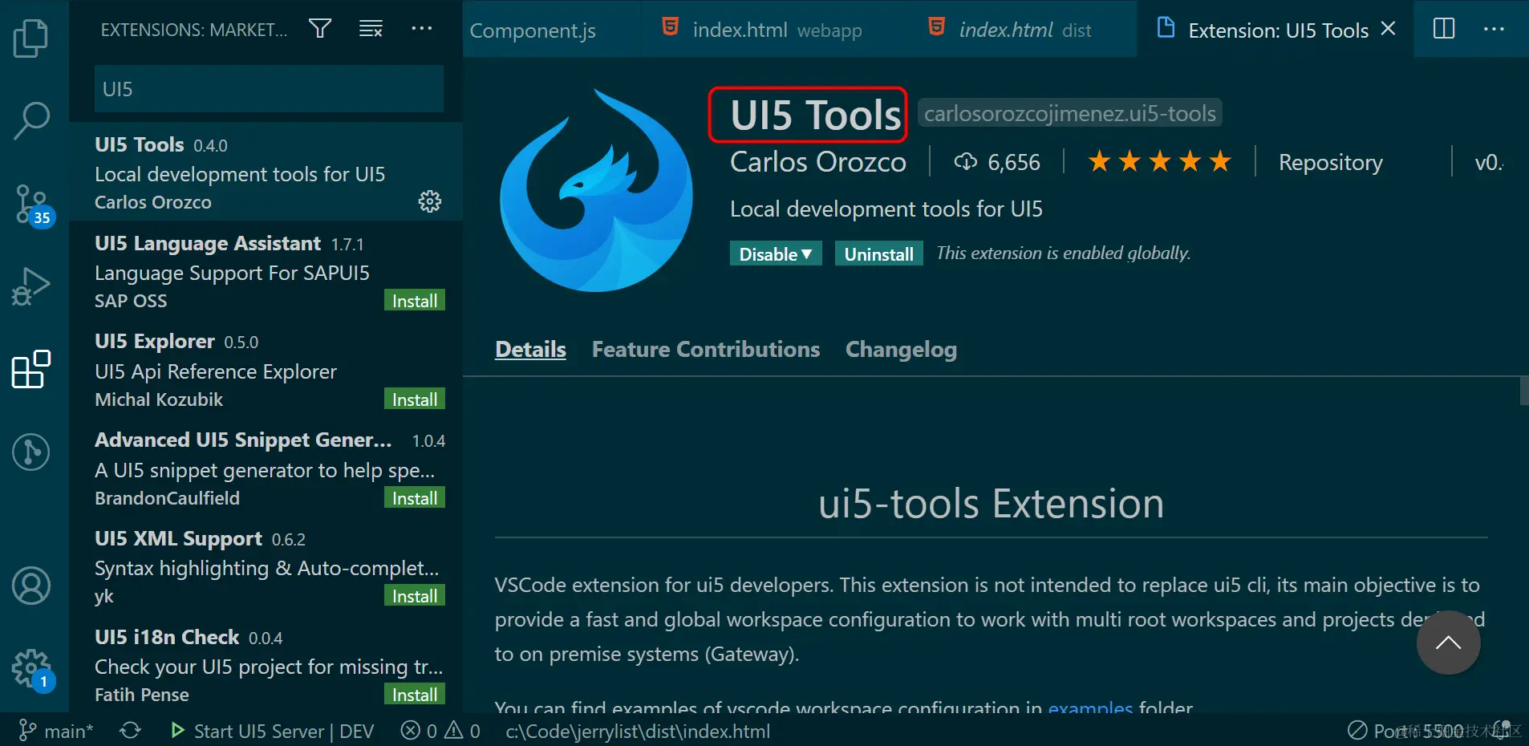Screen dimensions: 1529x746
Task: Follow the examples folder link
Action: tap(1090, 708)
